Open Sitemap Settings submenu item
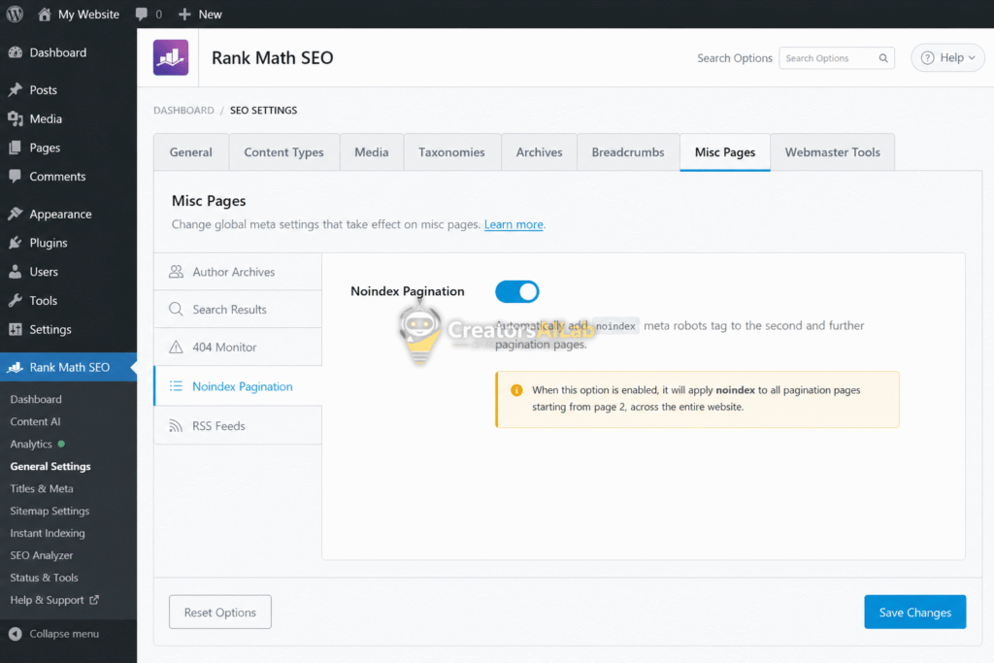 click(50, 511)
